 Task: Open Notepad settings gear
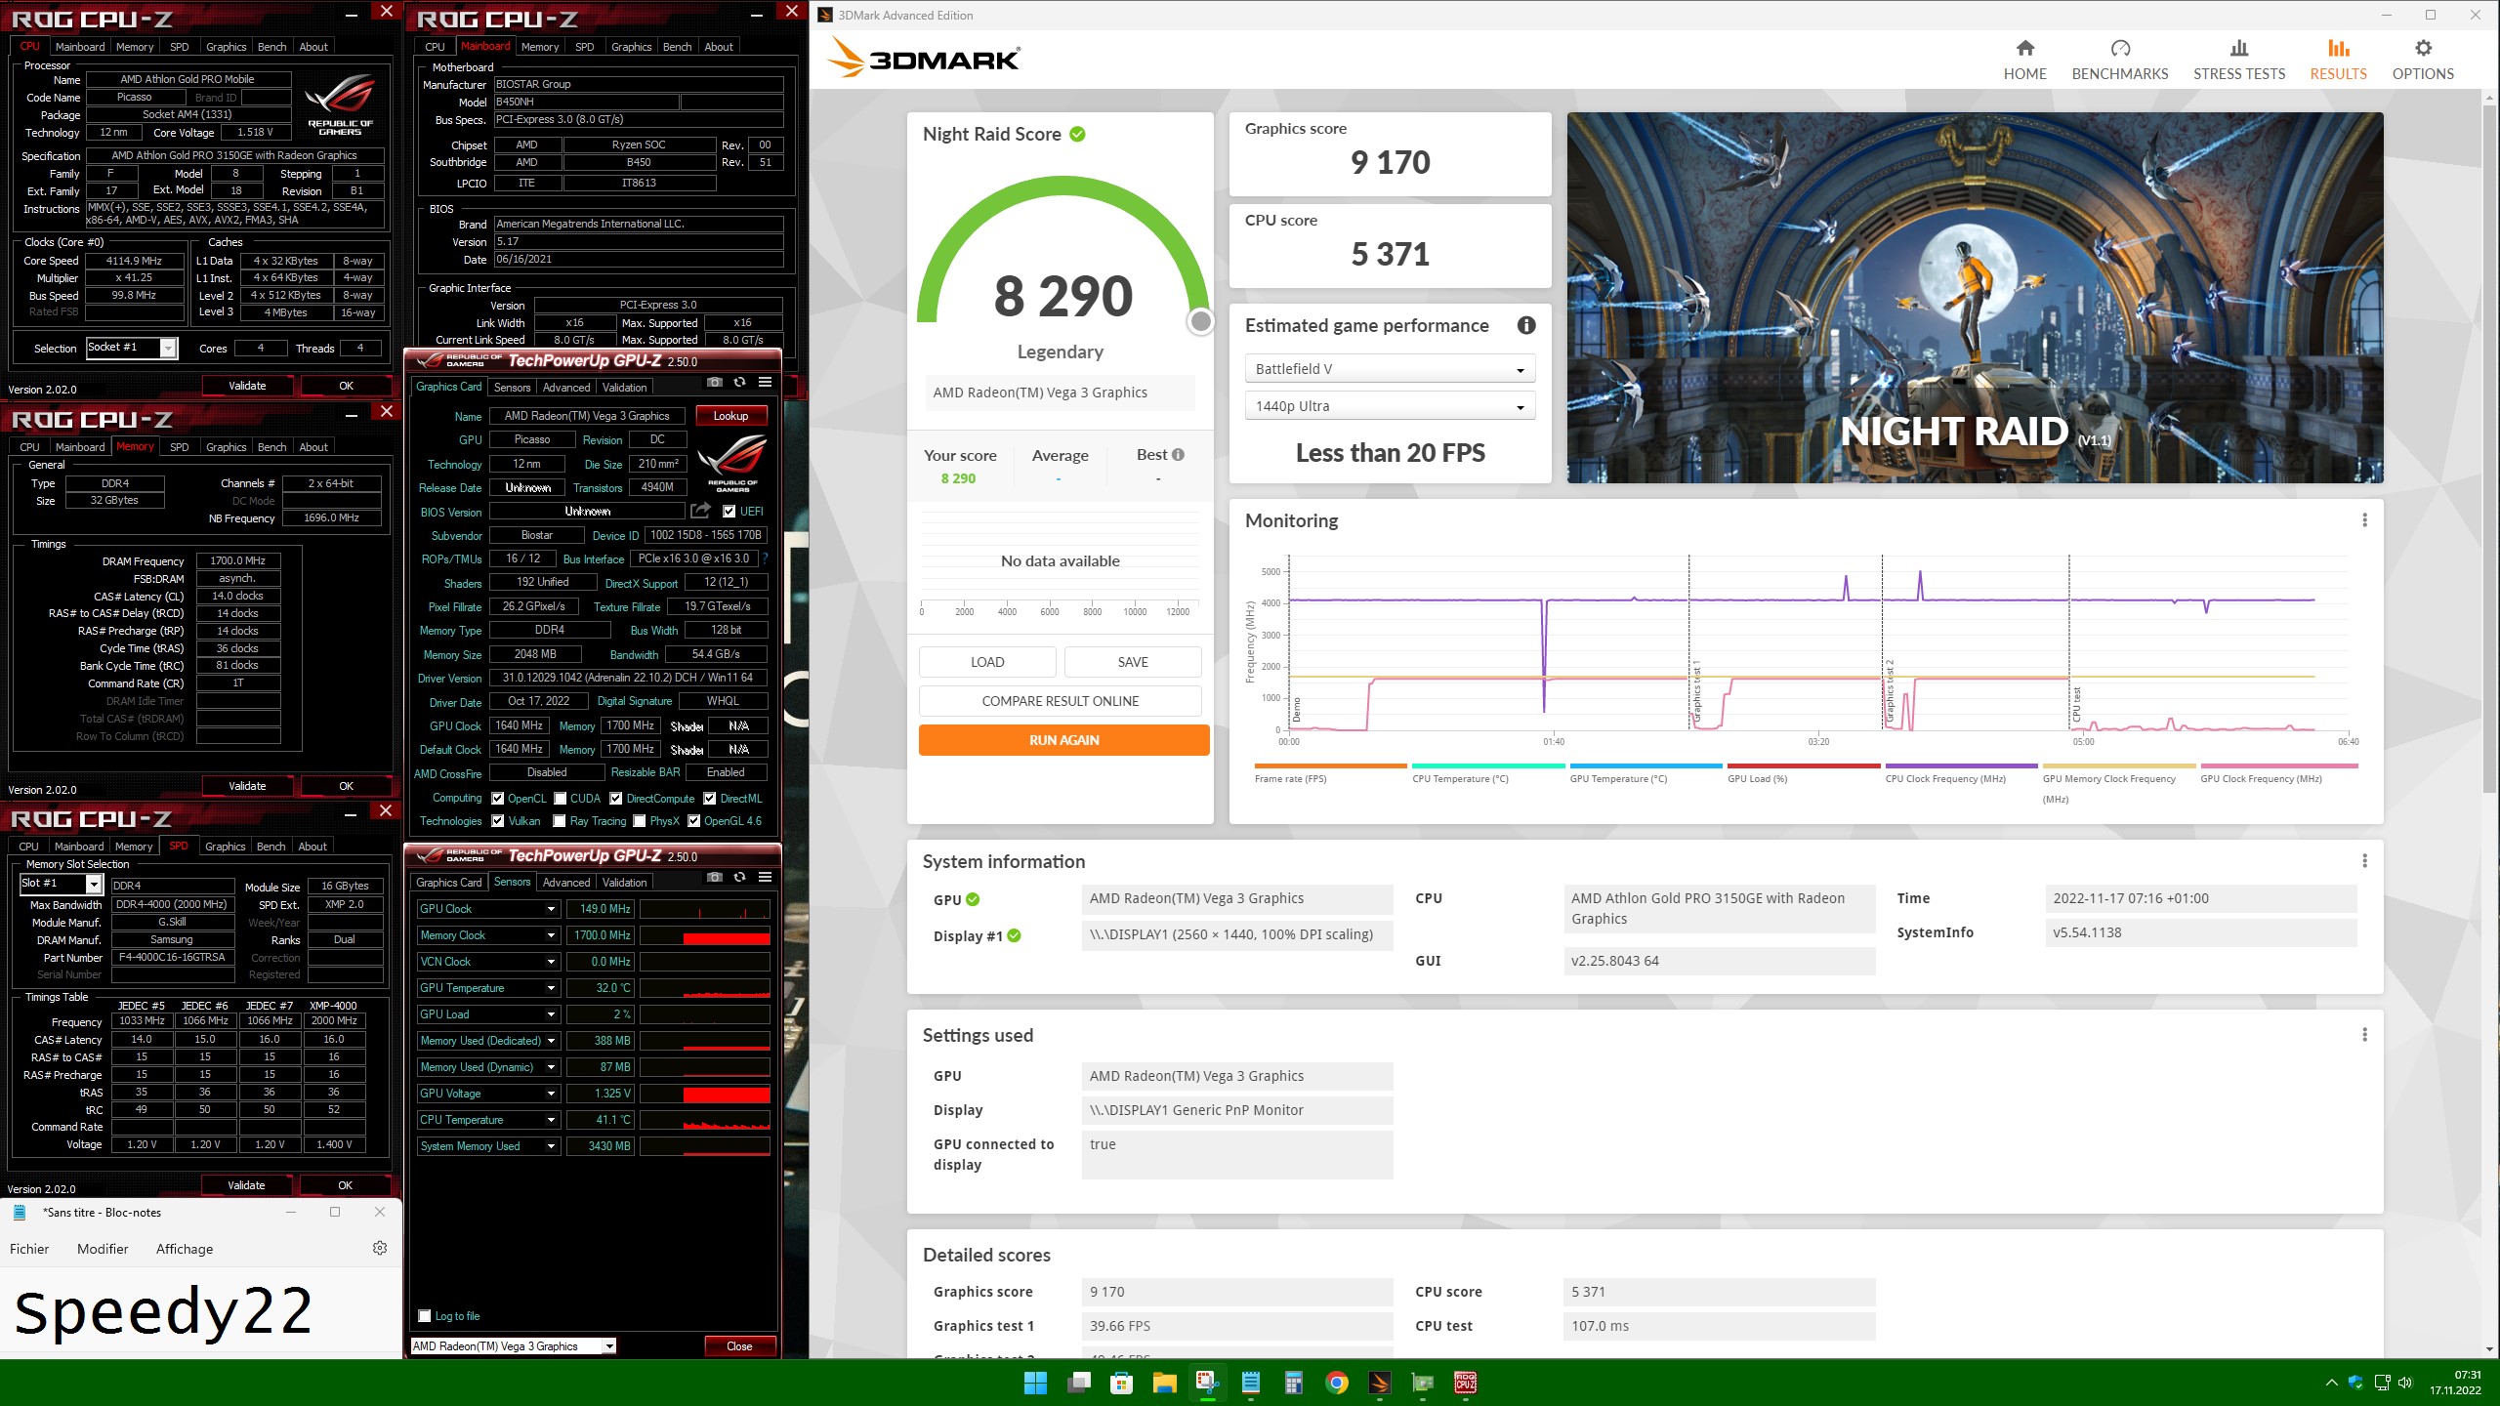(380, 1248)
